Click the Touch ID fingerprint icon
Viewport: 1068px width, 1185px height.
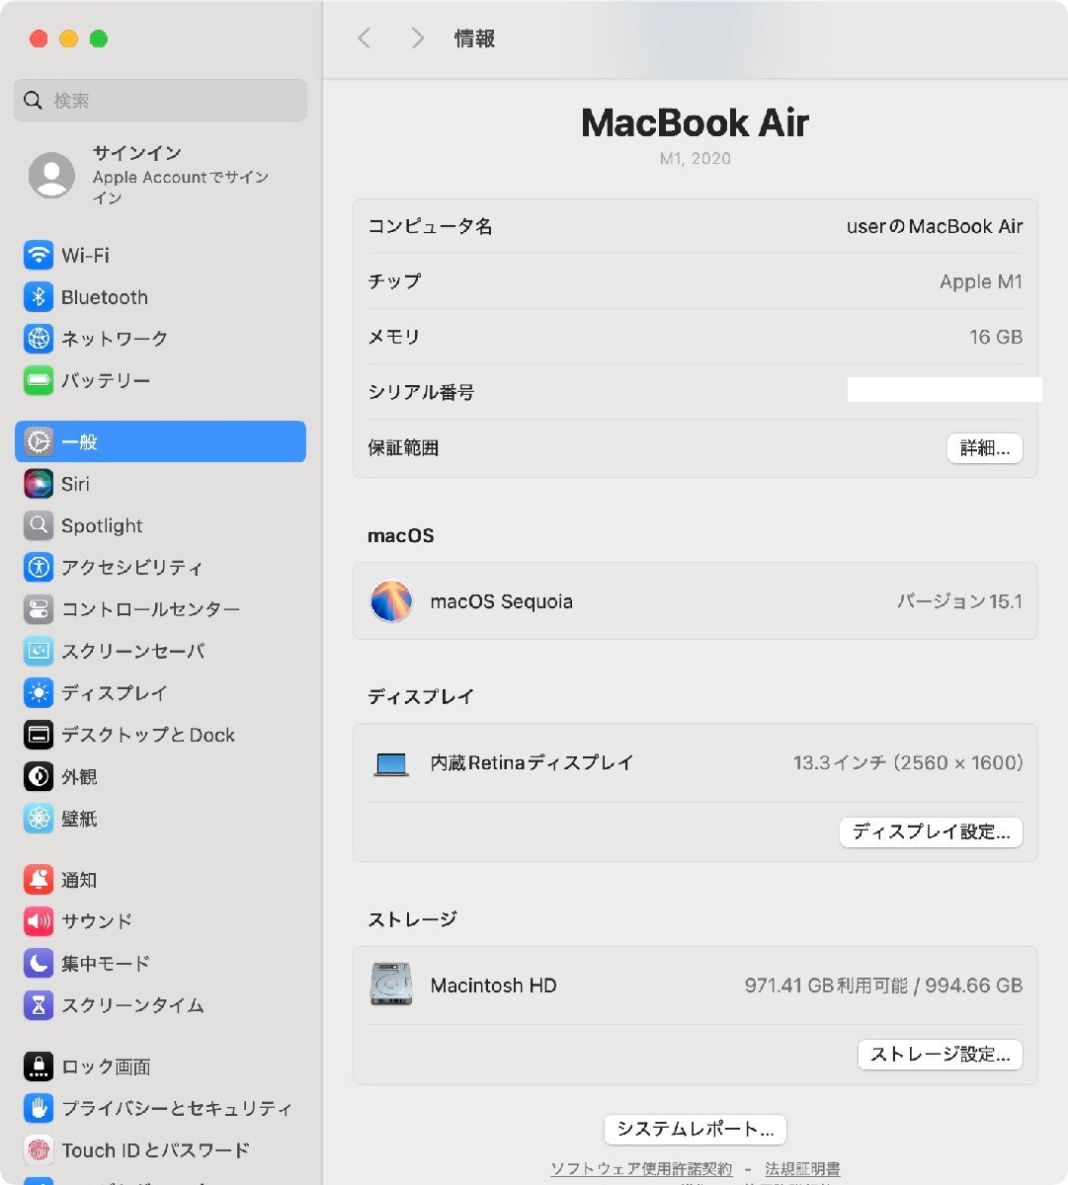point(39,1149)
